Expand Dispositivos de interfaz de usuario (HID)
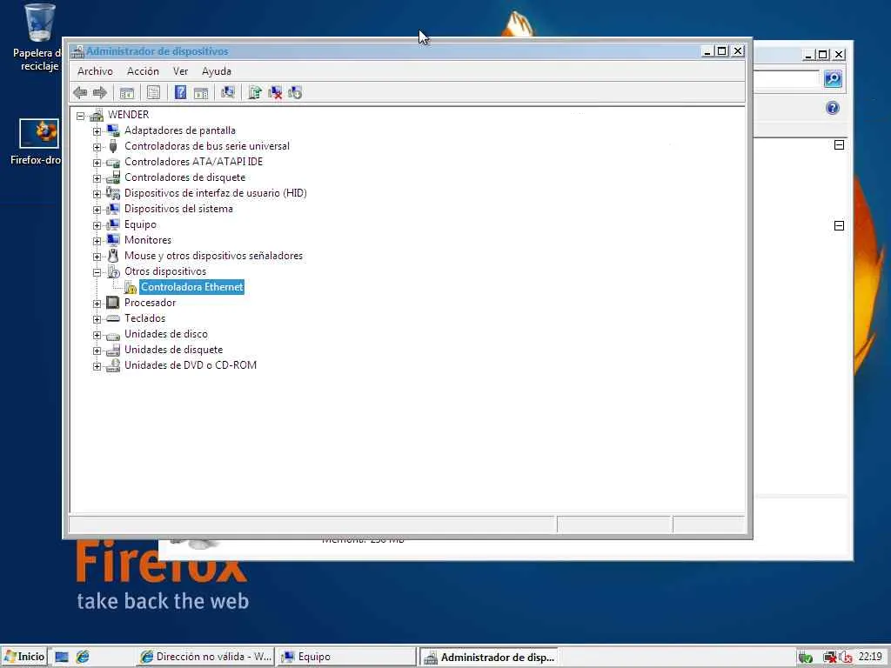The image size is (891, 668). point(97,194)
